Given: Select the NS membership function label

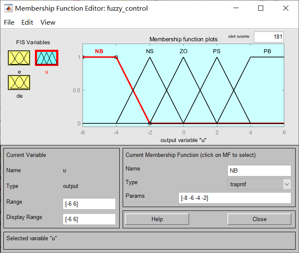Looking at the screenshot, I should [x=149, y=51].
